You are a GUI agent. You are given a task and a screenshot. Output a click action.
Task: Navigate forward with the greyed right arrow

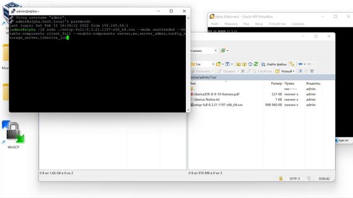coord(309,64)
